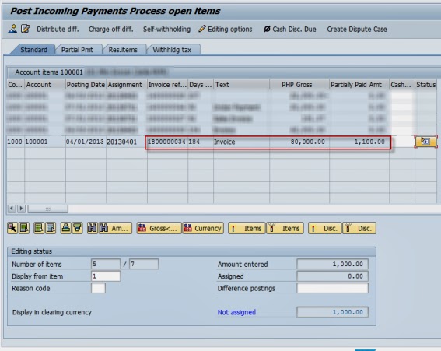Click company code 1000 cell

point(16,142)
